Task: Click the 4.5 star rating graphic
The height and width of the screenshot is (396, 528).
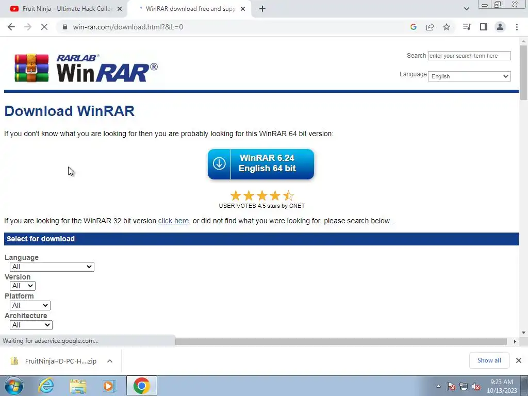Action: pos(262,195)
